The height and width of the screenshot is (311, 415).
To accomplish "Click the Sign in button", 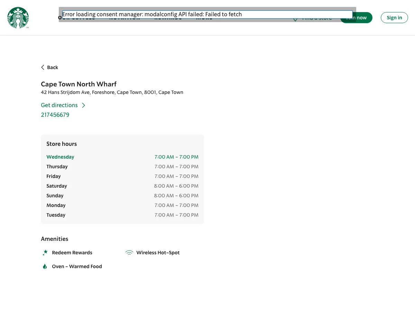I will point(394,18).
